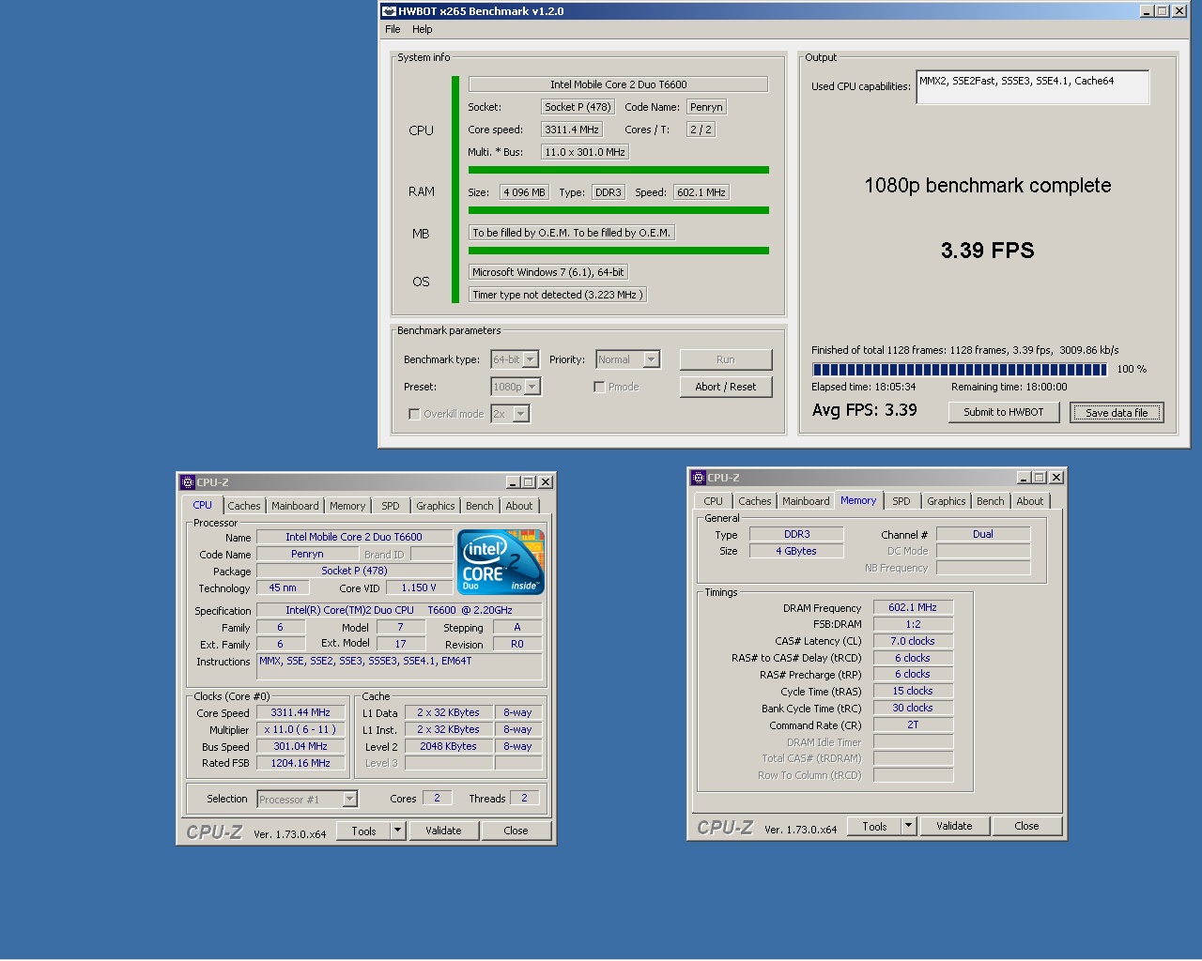Click the Used CPU capabilities text box

(1033, 87)
